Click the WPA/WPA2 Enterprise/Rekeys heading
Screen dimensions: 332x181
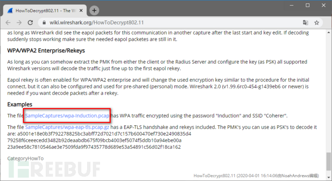click(46, 51)
